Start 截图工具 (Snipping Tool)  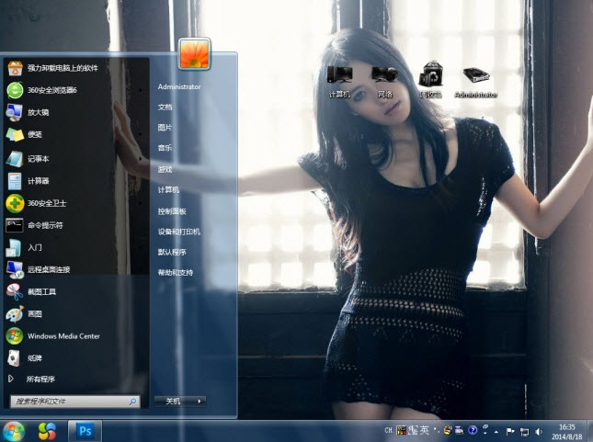41,291
